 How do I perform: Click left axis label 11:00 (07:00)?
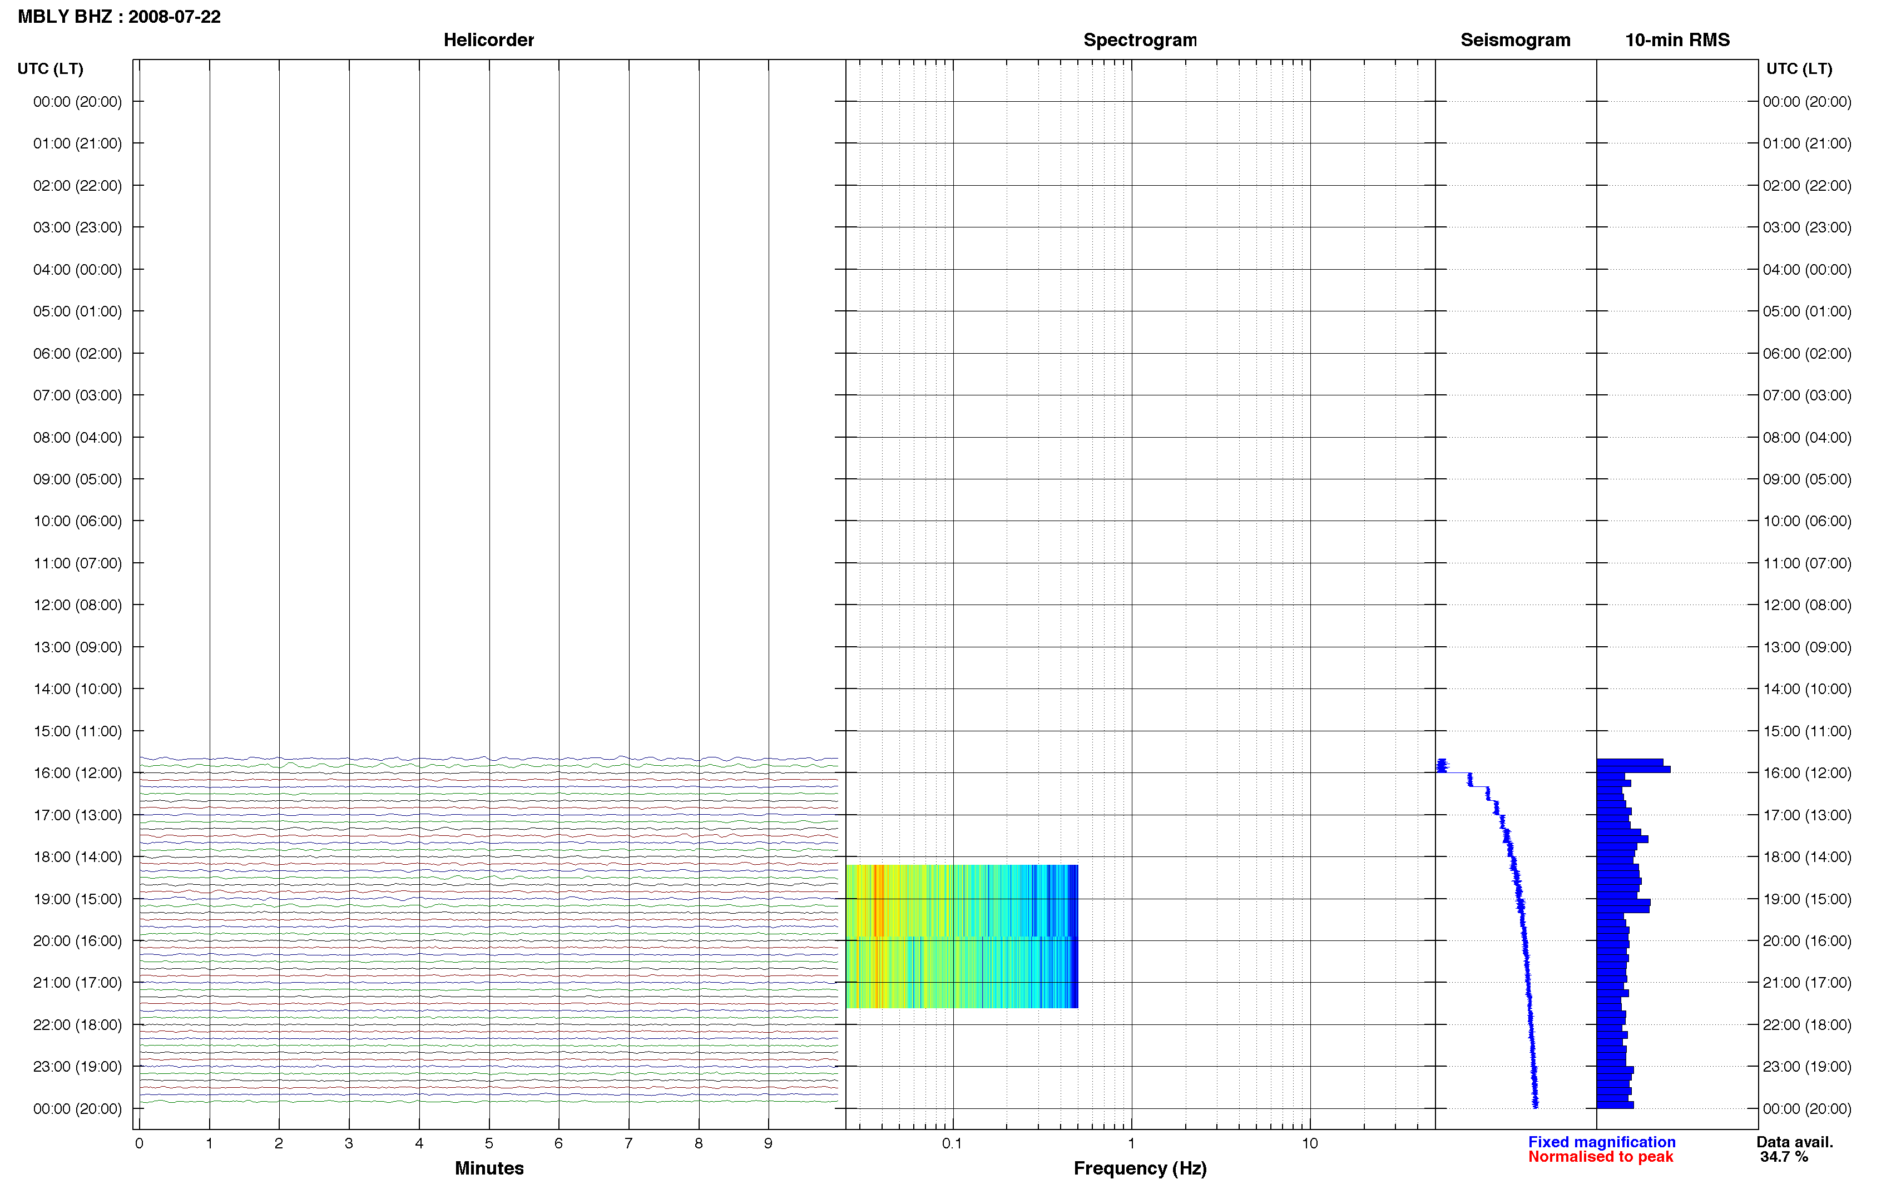pos(77,563)
